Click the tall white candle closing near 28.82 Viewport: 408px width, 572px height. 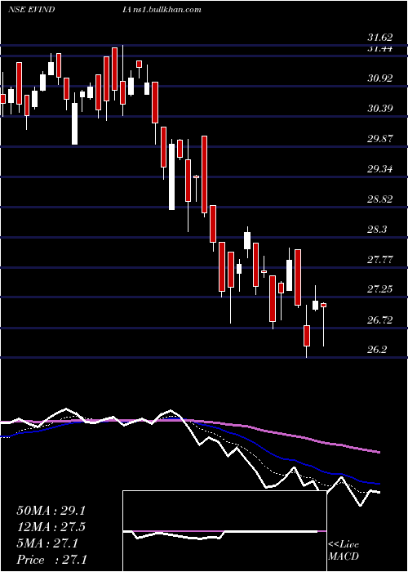click(171, 177)
